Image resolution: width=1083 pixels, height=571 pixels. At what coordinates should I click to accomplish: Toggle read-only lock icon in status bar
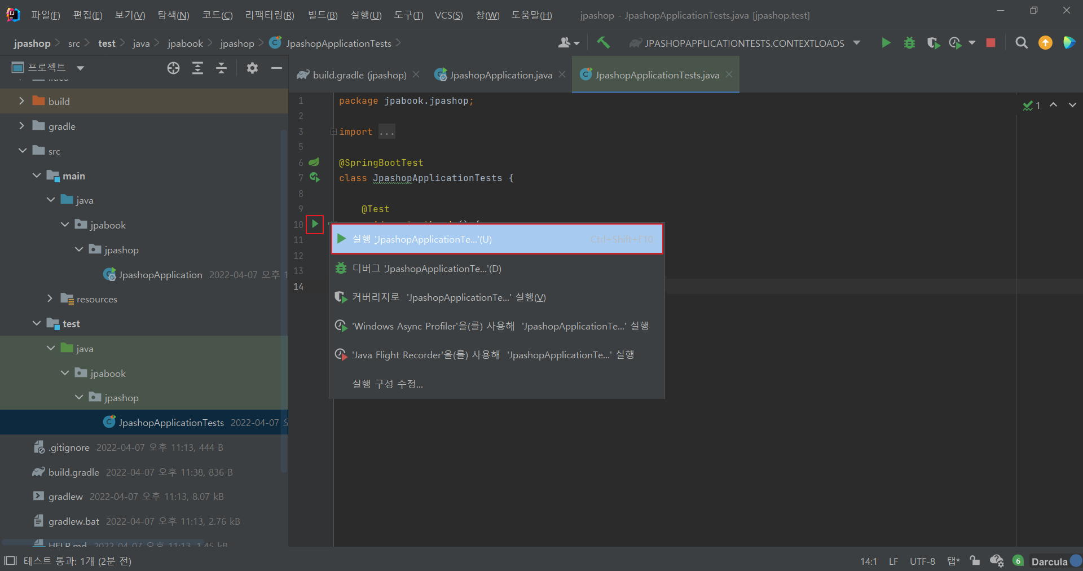[x=975, y=561]
